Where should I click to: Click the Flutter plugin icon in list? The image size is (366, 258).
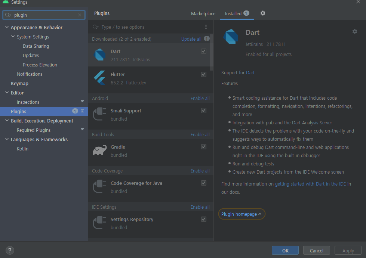[x=100, y=78]
